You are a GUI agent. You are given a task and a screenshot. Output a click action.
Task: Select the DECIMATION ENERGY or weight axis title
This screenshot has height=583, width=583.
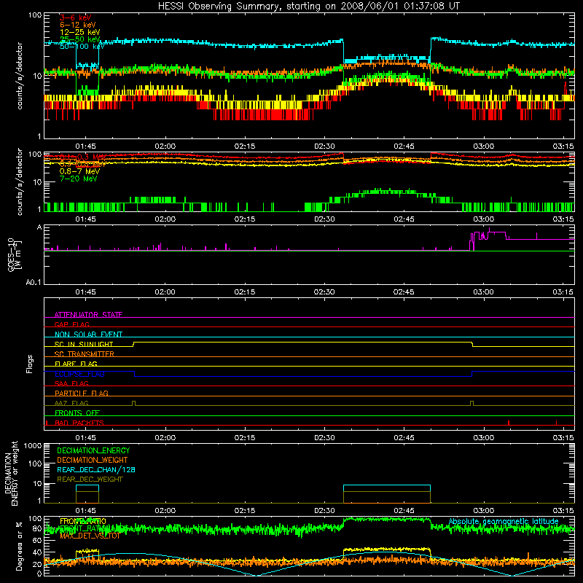point(11,473)
